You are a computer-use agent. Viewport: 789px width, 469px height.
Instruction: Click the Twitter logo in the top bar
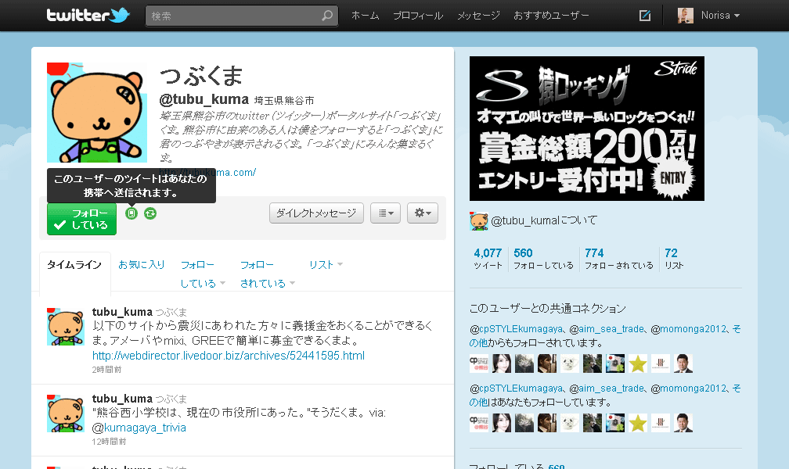point(88,15)
